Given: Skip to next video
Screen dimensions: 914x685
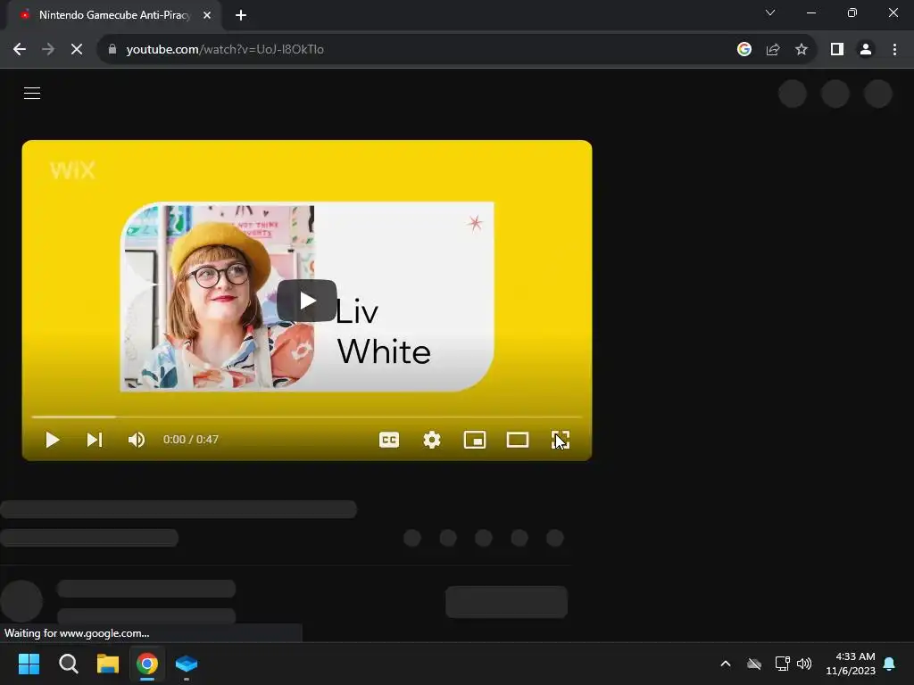Looking at the screenshot, I should (x=95, y=440).
